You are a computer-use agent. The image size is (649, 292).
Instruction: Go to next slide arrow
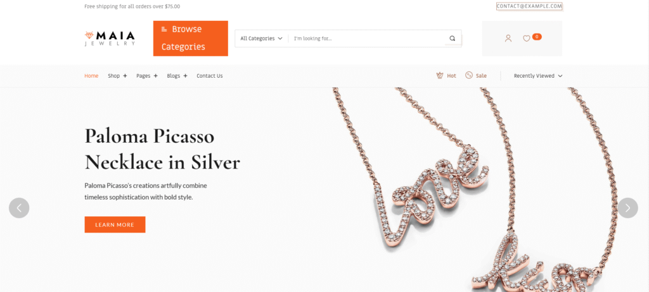[627, 208]
